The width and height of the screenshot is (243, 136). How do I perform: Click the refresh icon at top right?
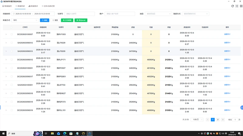tap(232, 6)
